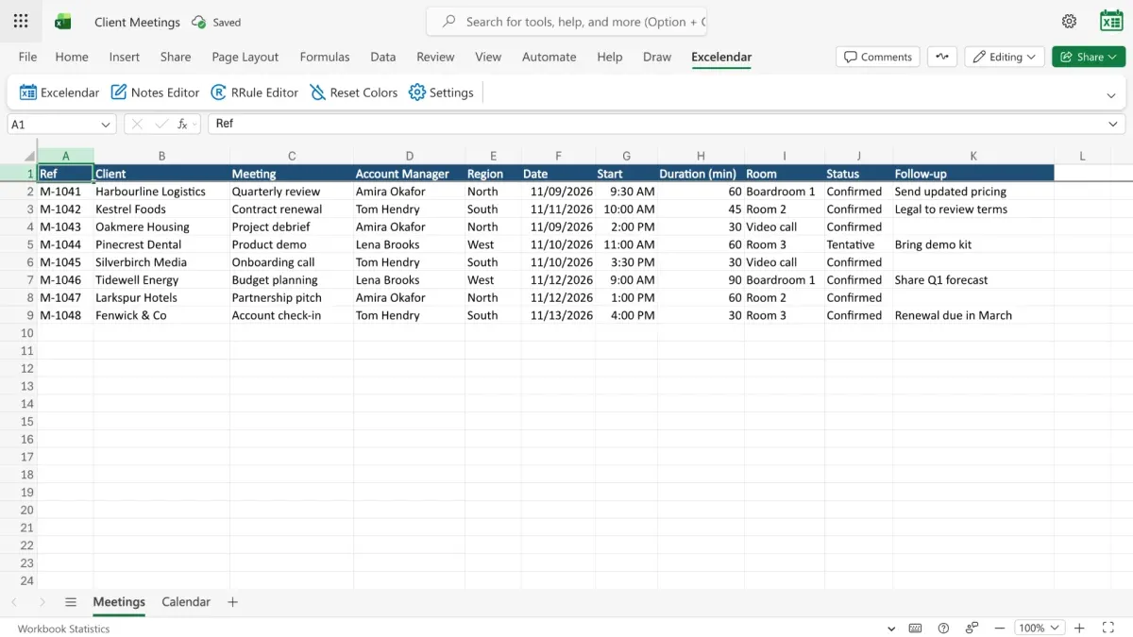Image resolution: width=1133 pixels, height=637 pixels.
Task: Click Workbook Statistics in status bar
Action: click(63, 629)
